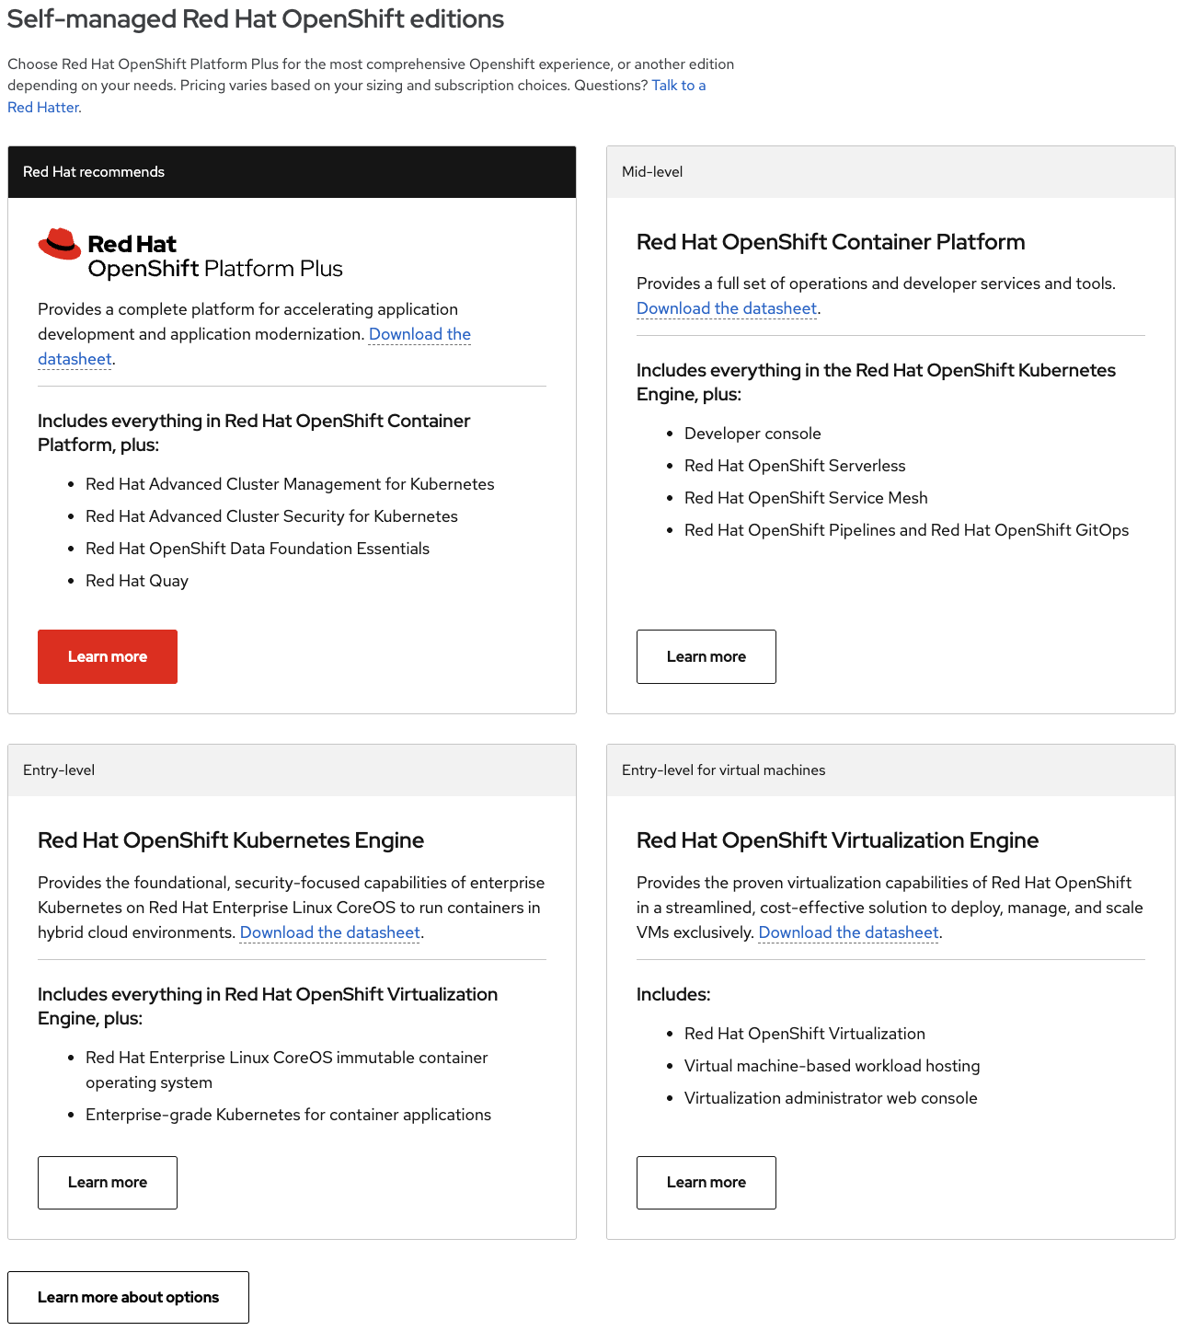Download the Virtualization Engine datasheet
Viewport: 1183px width, 1331px height.
coord(848,932)
